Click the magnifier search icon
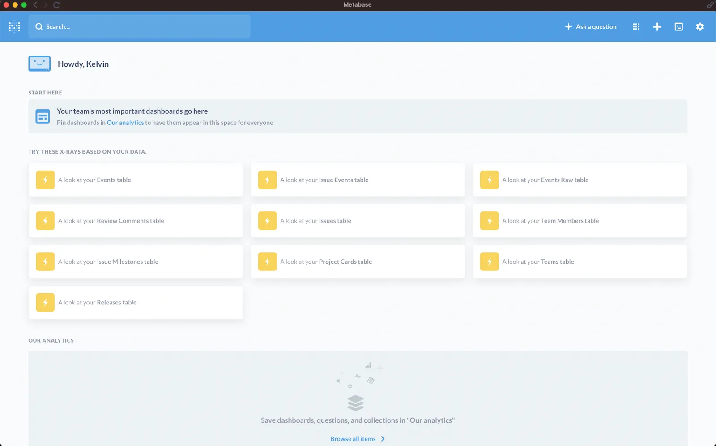Viewport: 716px width, 446px height. tap(39, 26)
